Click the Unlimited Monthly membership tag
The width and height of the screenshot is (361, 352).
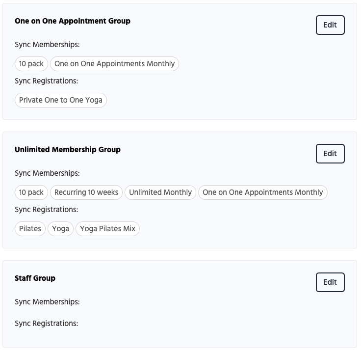(160, 192)
